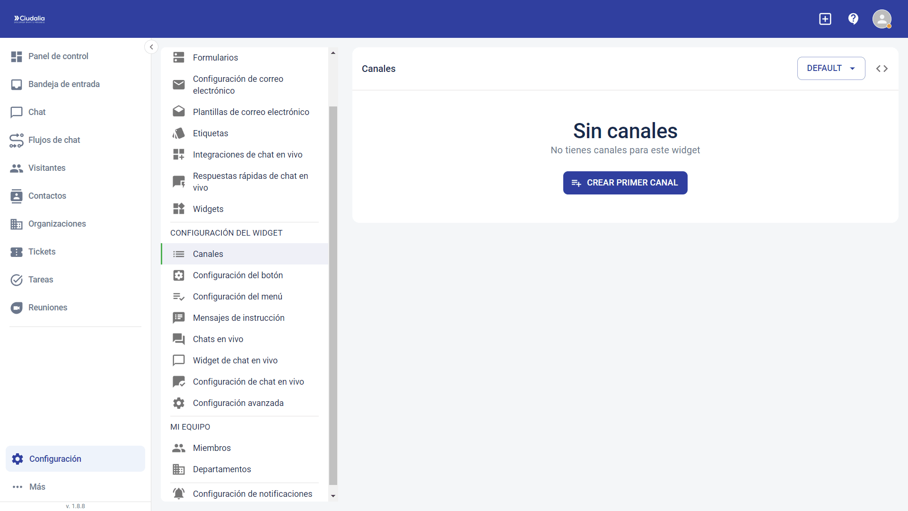The image size is (908, 511).
Task: Open the DEFAULT widget dropdown
Action: 831,69
